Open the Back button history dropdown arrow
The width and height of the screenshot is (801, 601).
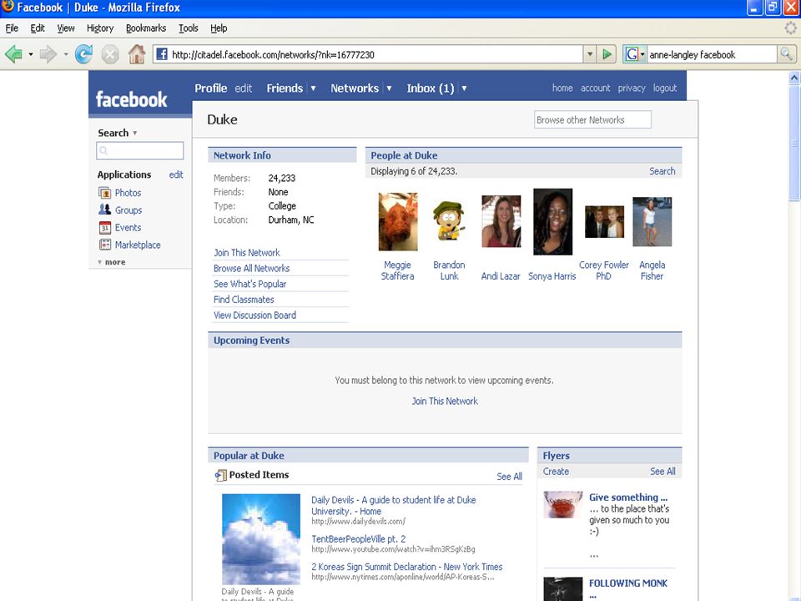(31, 53)
